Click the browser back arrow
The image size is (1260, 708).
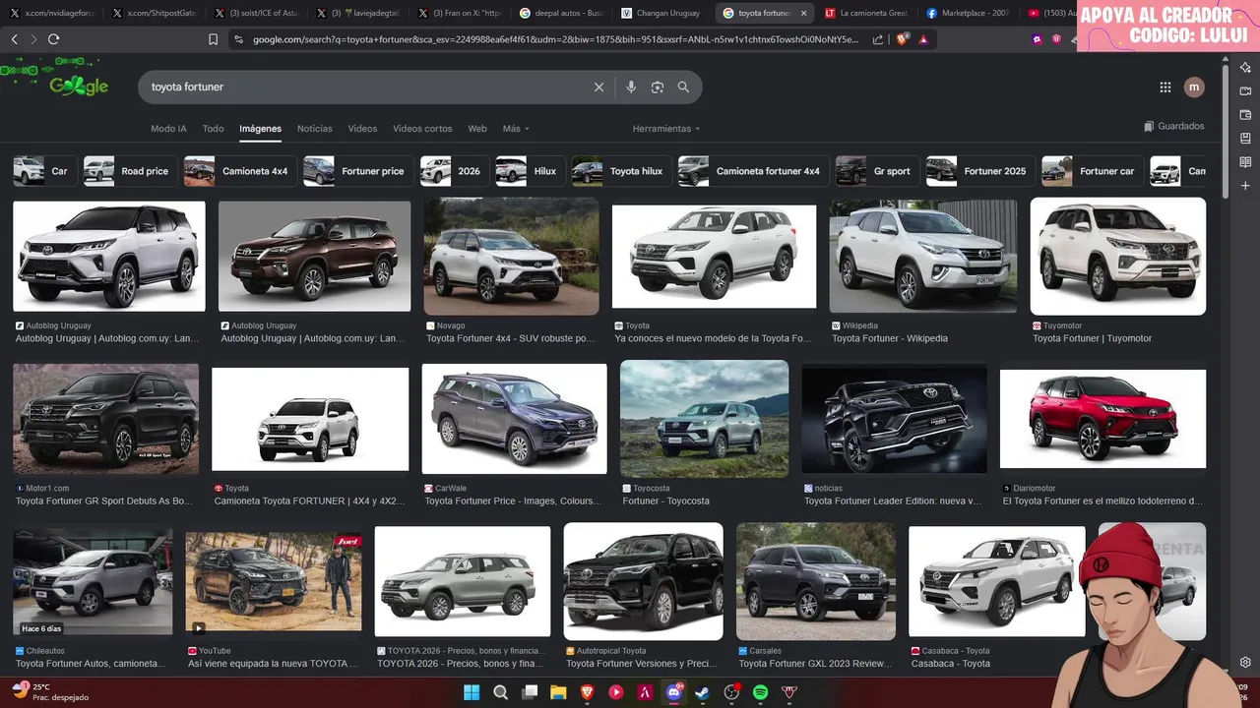[x=14, y=39]
